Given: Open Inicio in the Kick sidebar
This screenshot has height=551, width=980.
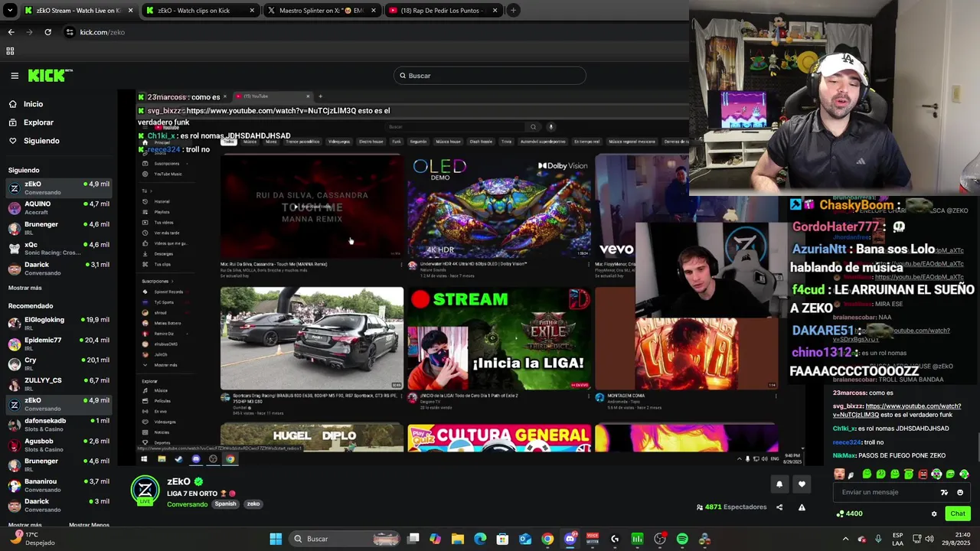Looking at the screenshot, I should pos(33,104).
